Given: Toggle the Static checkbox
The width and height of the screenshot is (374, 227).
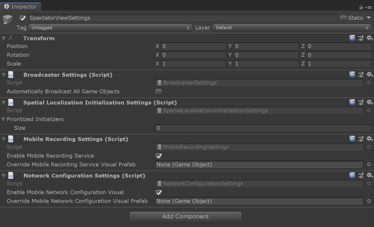Looking at the screenshot, I should click(x=343, y=18).
